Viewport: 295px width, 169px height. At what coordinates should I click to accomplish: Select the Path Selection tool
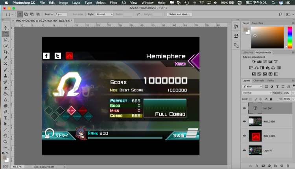(x=6, y=124)
